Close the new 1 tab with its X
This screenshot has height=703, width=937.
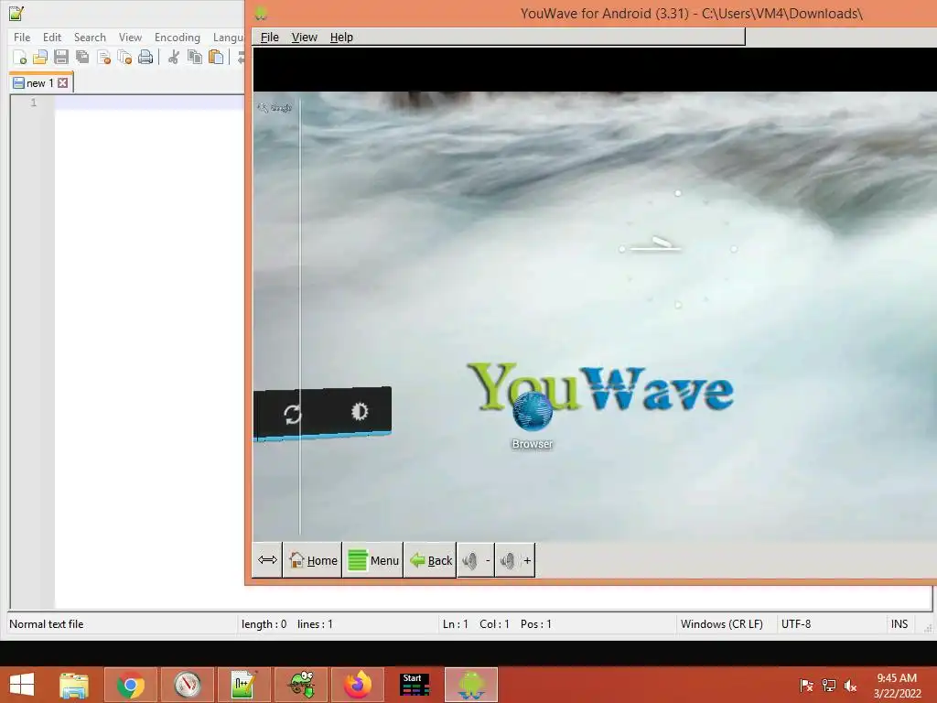click(x=63, y=83)
